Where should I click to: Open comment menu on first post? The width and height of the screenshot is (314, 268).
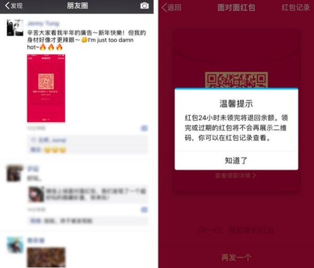(144, 128)
